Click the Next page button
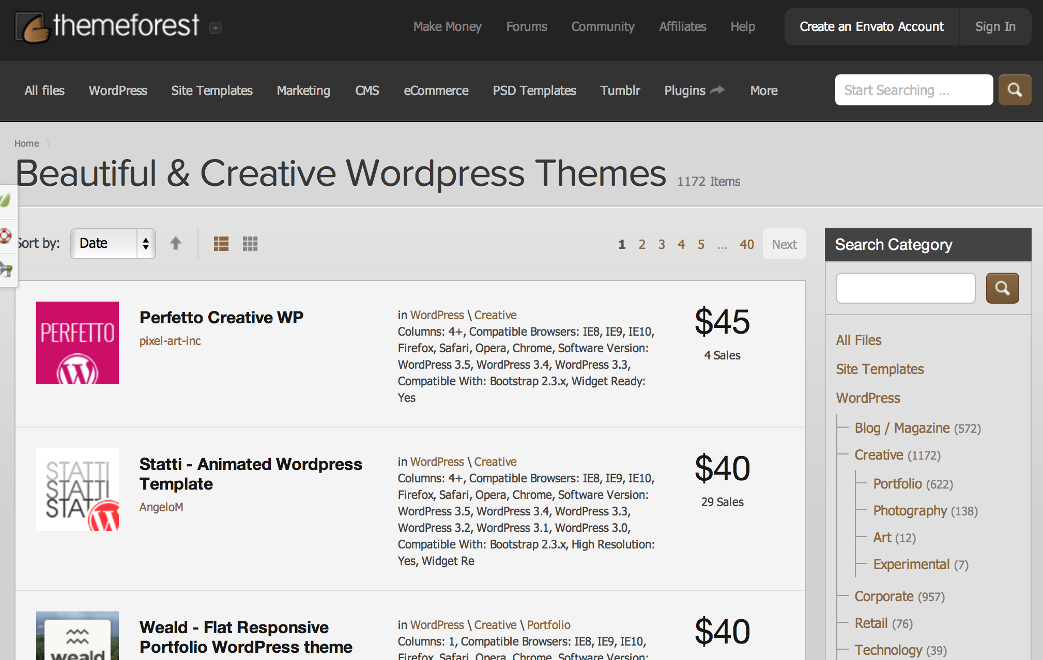The width and height of the screenshot is (1043, 660). (784, 244)
